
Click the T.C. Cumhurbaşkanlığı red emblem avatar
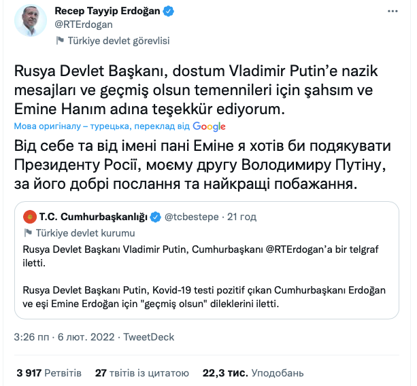[30, 217]
